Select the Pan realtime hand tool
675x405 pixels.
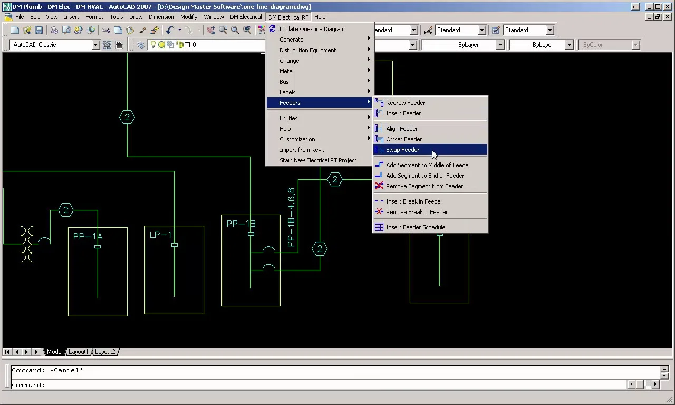211,31
